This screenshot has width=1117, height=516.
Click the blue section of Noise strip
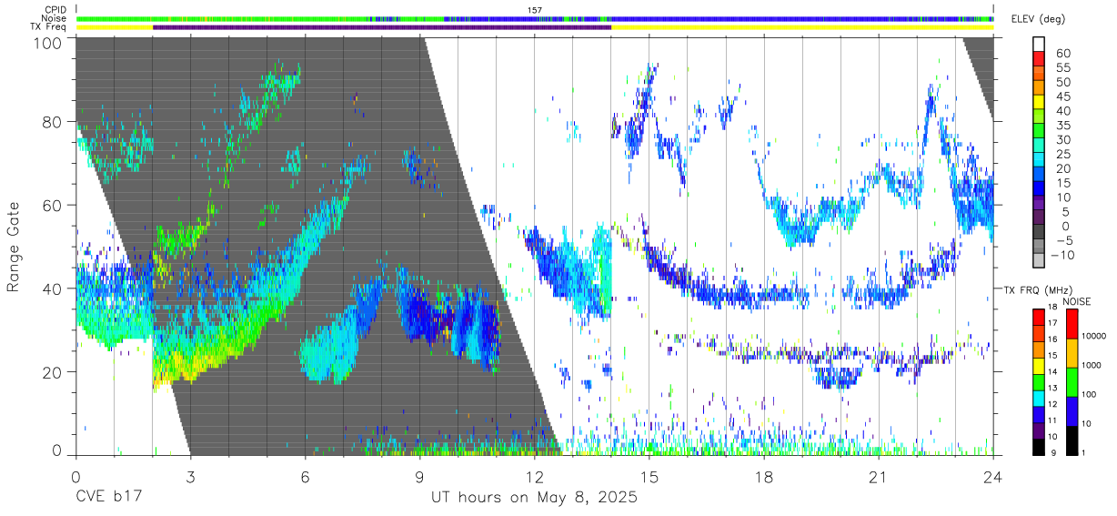point(800,18)
